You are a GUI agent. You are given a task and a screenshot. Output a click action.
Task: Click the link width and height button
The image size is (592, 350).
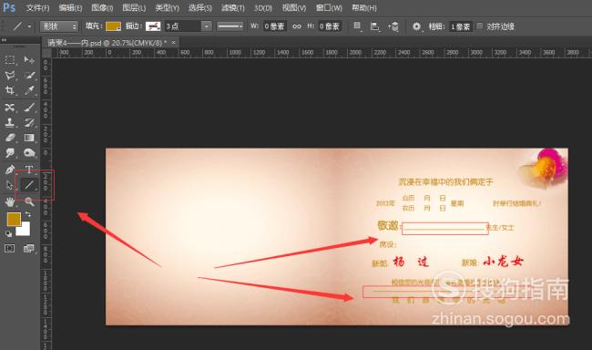tap(297, 26)
